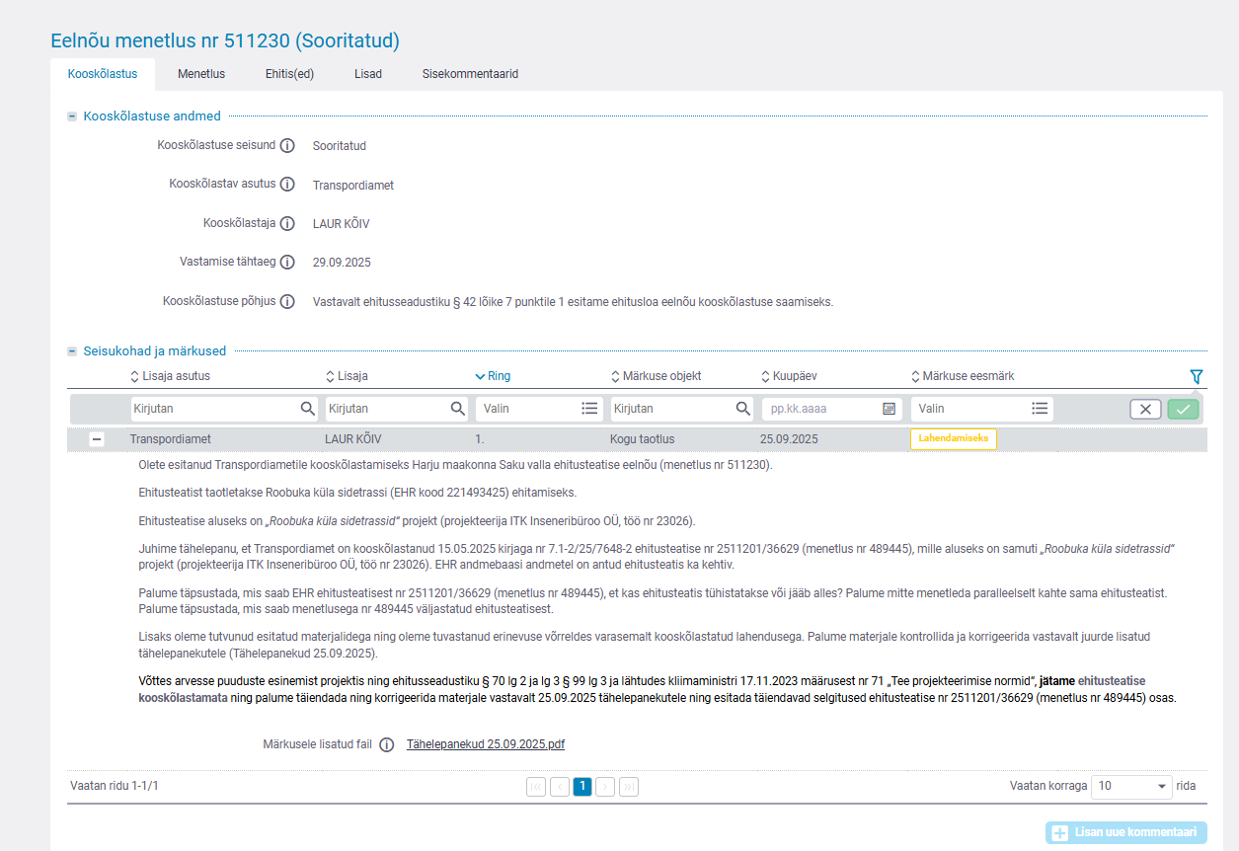
Task: Click info icon next to Märkusele lisatud fail
Action: point(387,744)
